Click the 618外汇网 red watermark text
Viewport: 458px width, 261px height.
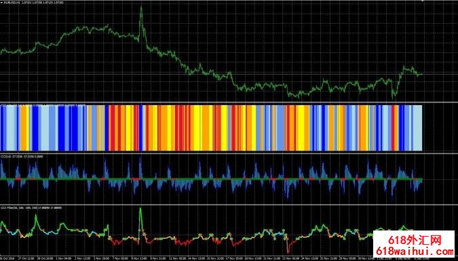pyautogui.click(x=415, y=240)
